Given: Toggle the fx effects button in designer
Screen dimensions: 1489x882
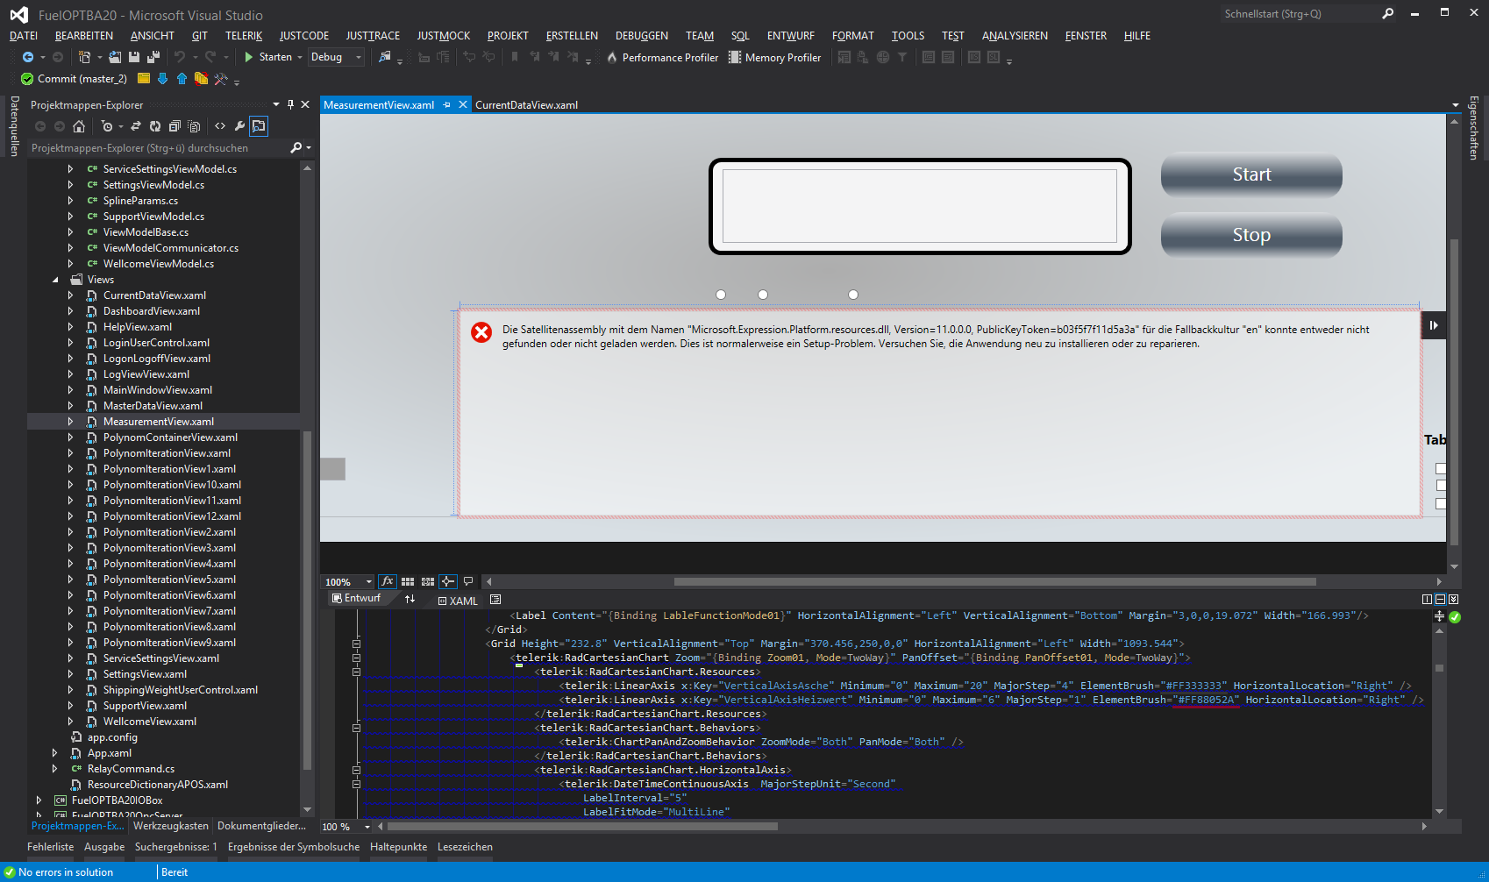Looking at the screenshot, I should pos(387,581).
